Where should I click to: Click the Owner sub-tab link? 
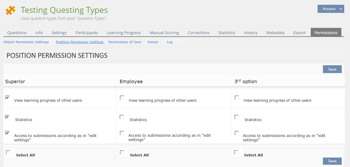coord(153,42)
